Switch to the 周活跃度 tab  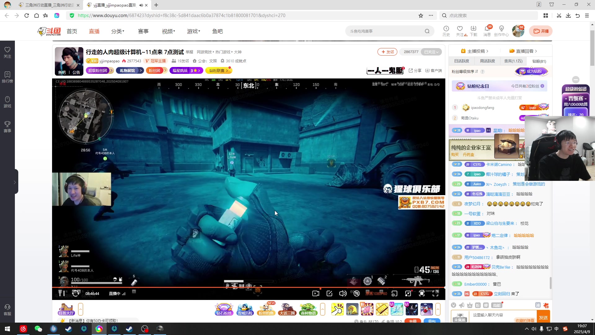[x=487, y=61]
